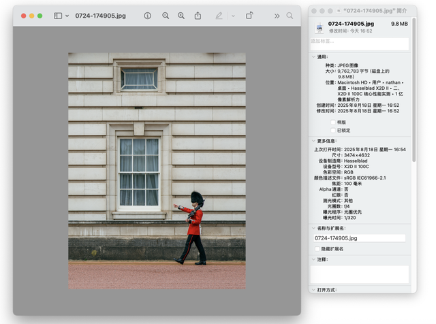Minimize the Preview window with yellow button
The height and width of the screenshot is (324, 436).
32,16
